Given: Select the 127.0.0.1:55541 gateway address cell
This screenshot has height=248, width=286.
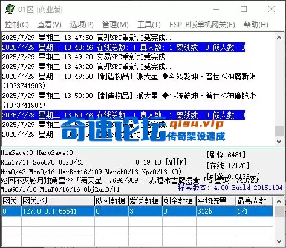Looking at the screenshot, I should (x=58, y=211).
